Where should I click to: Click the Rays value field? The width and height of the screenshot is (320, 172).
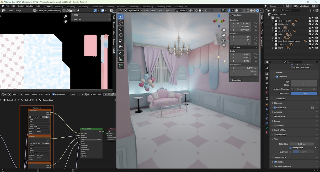[304, 82]
